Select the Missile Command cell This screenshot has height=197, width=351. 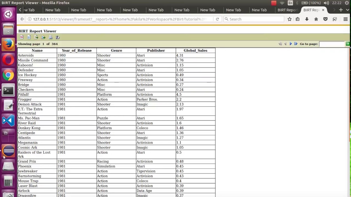(x=37, y=60)
